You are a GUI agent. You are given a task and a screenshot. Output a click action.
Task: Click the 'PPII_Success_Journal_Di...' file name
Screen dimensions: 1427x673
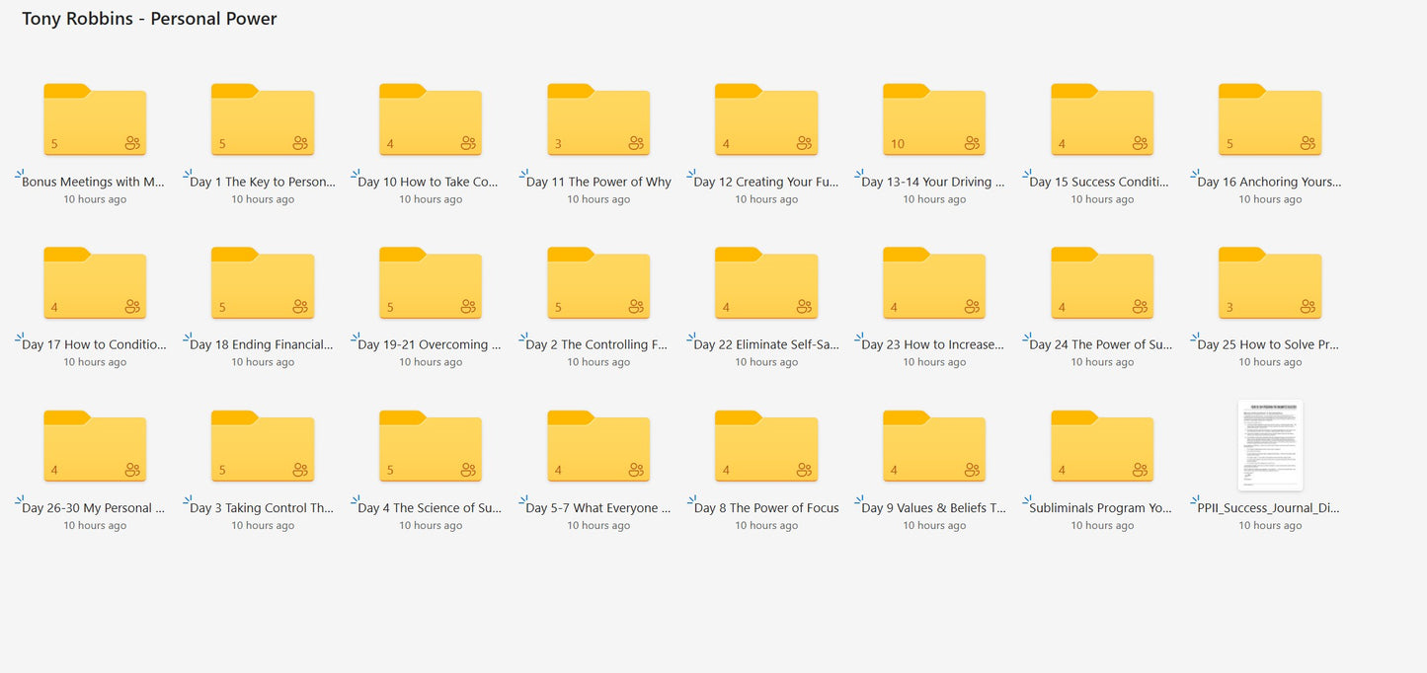pos(1268,508)
